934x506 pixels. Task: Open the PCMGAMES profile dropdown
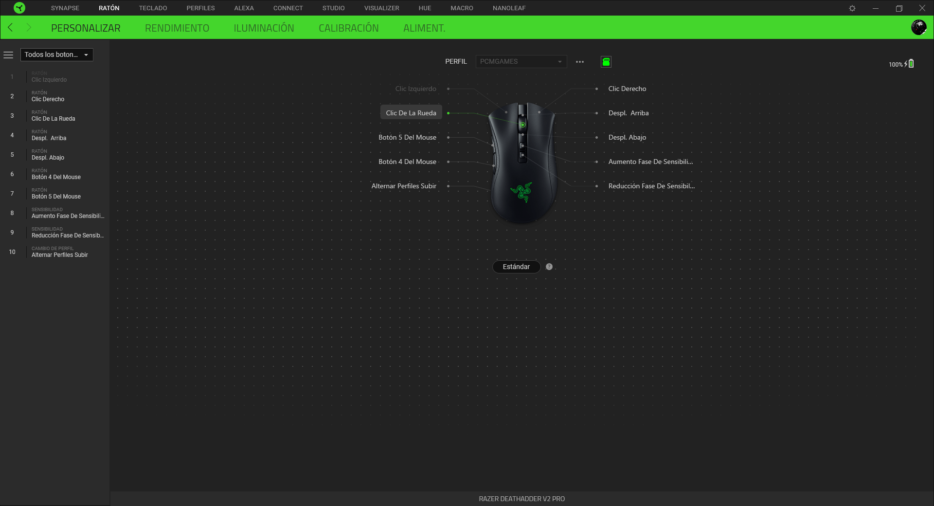pos(521,62)
